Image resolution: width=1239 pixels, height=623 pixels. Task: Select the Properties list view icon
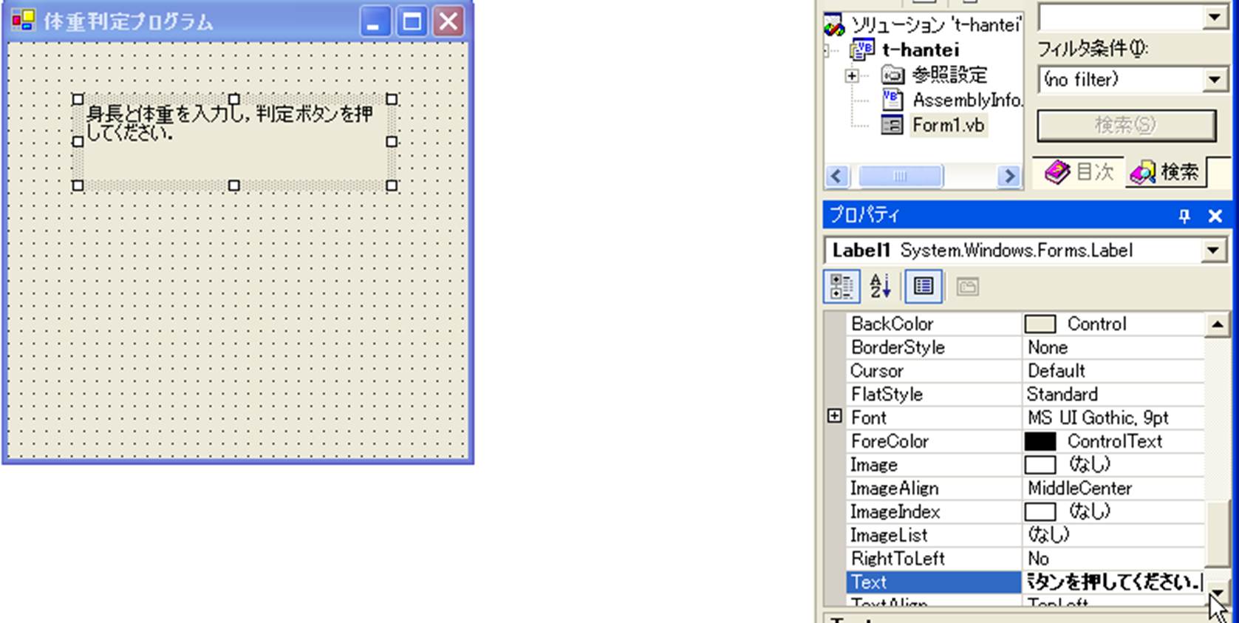[924, 287]
